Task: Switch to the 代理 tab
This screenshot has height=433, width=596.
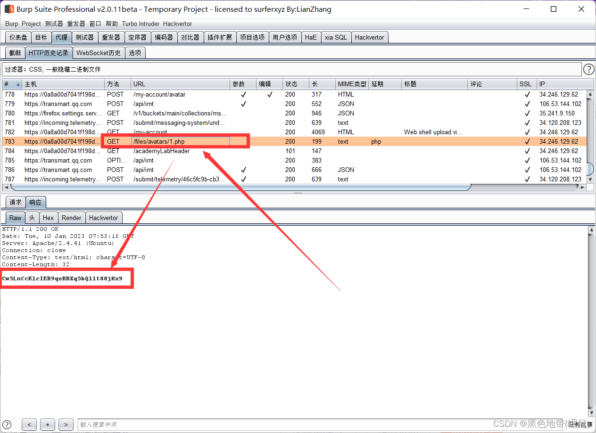Action: (x=61, y=37)
